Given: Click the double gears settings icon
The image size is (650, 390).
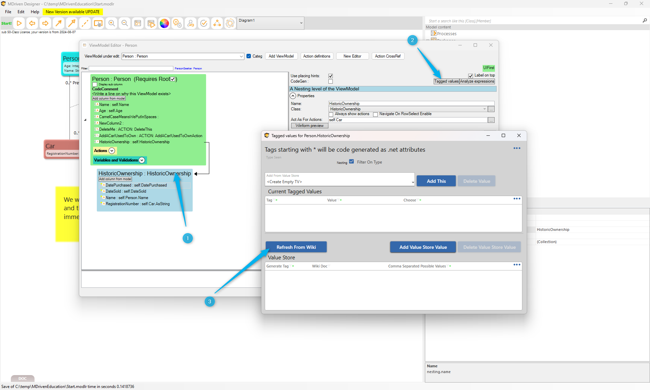Looking at the screenshot, I should [x=177, y=23].
